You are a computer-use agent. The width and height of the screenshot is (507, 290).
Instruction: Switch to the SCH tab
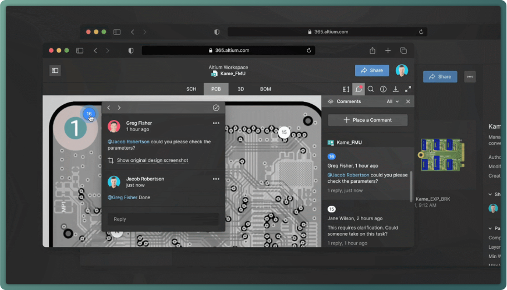coord(191,89)
